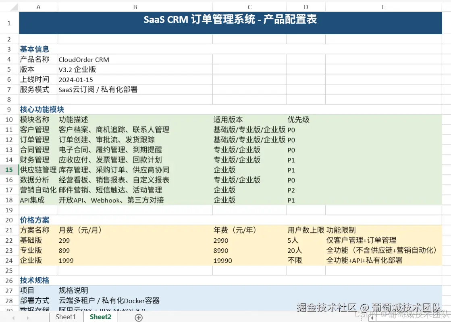This screenshot has width=451, height=322.
Task: Select the cell 'SaaS云订阅 / 私有化部署'
Action: (135, 89)
